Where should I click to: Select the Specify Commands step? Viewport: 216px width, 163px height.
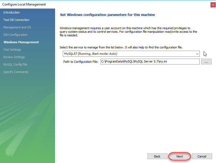[16, 72]
